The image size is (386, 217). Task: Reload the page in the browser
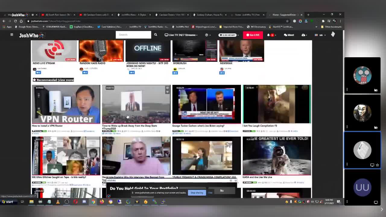click(x=15, y=21)
